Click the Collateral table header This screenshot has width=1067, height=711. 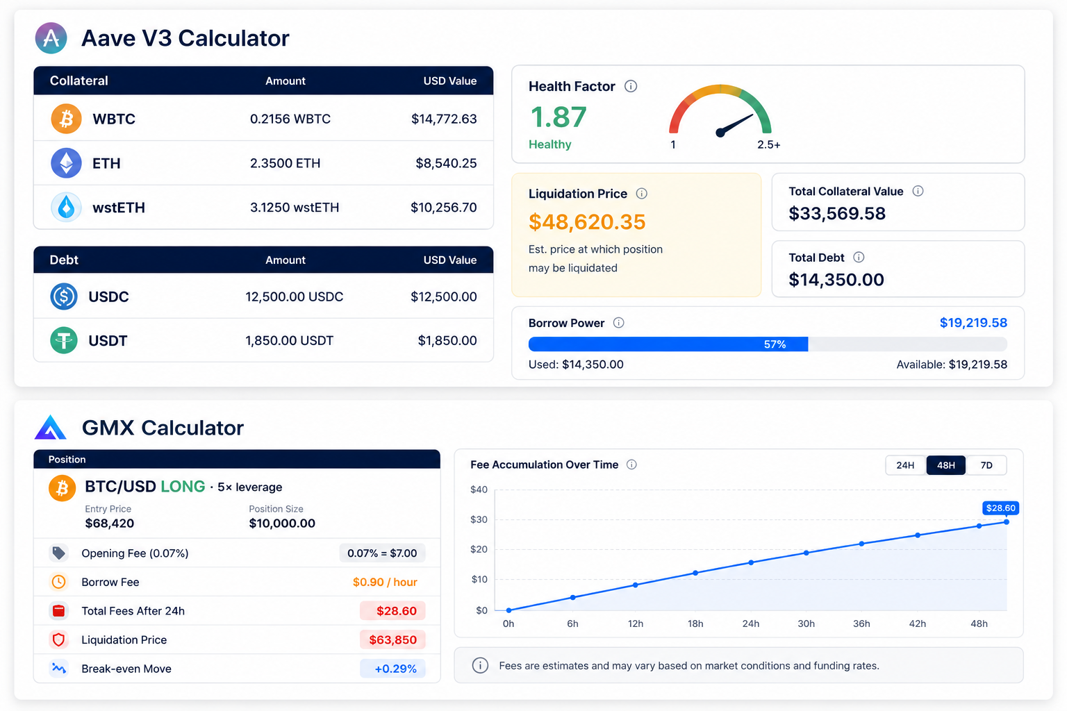point(263,81)
